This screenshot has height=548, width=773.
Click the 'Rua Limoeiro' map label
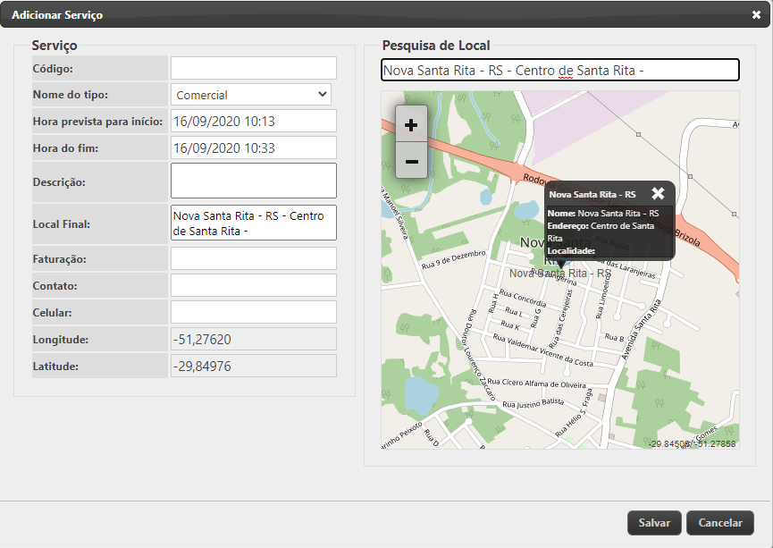[x=602, y=295]
